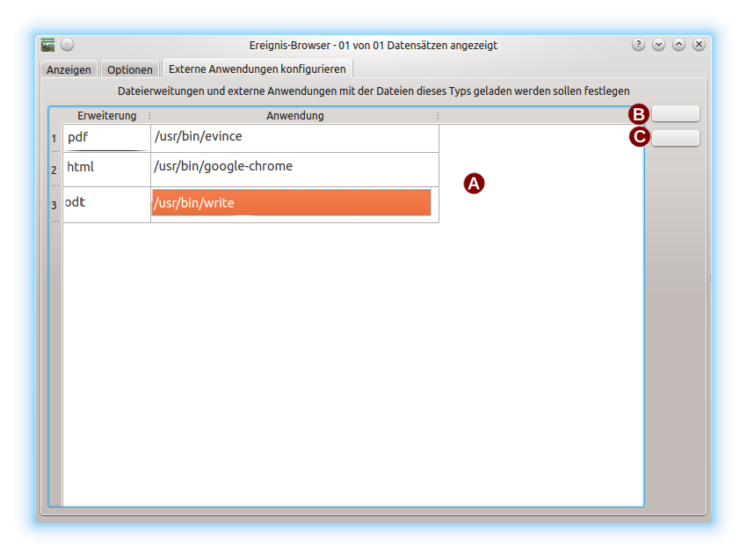The width and height of the screenshot is (747, 558).
Task: Minimize the Ereignis-Browser window
Action: pyautogui.click(x=658, y=45)
